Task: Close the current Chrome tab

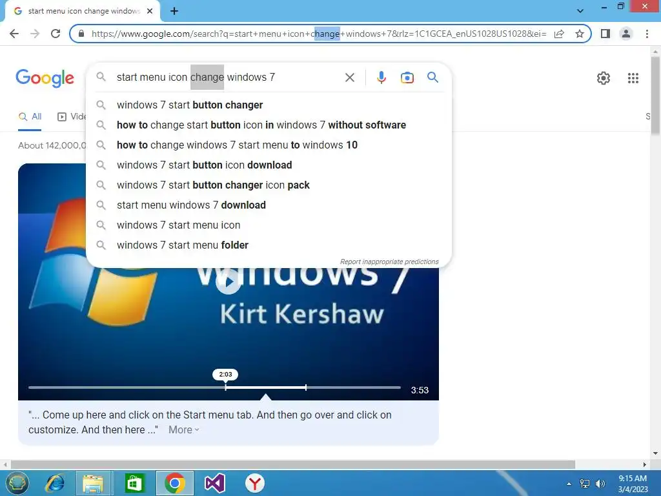Action: [150, 11]
